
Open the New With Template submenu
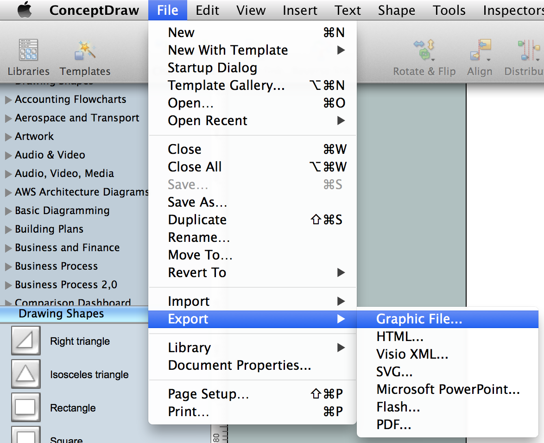pos(252,51)
